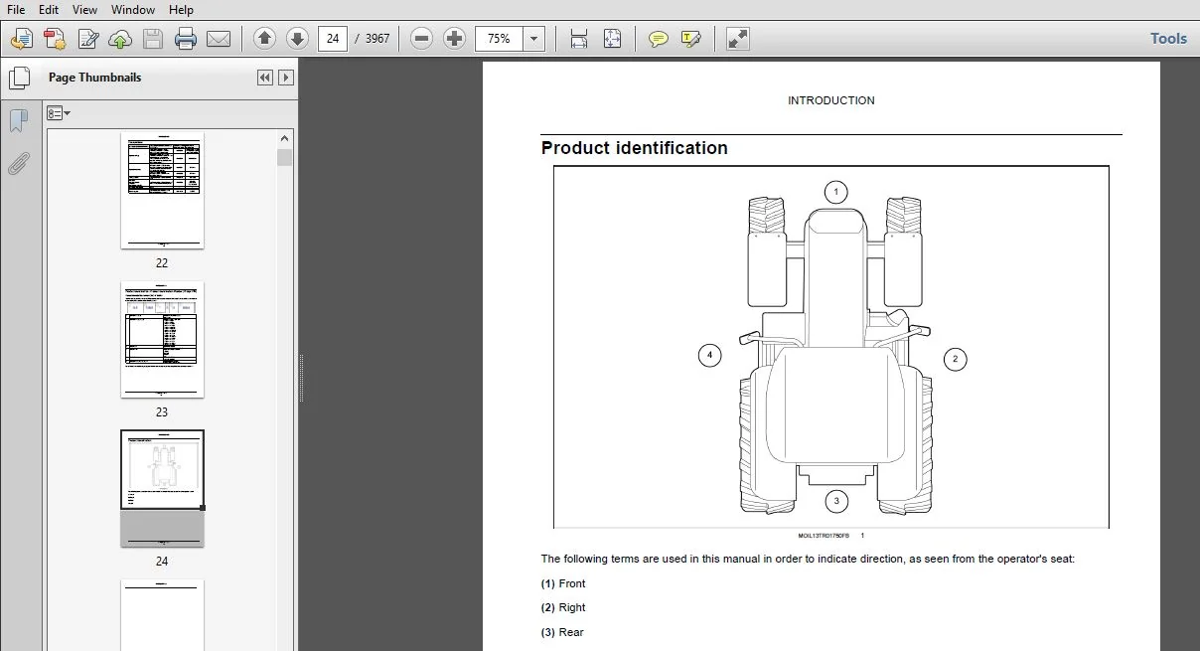The image size is (1200, 651).
Task: Open the Attachments paperclip panel
Action: [19, 164]
